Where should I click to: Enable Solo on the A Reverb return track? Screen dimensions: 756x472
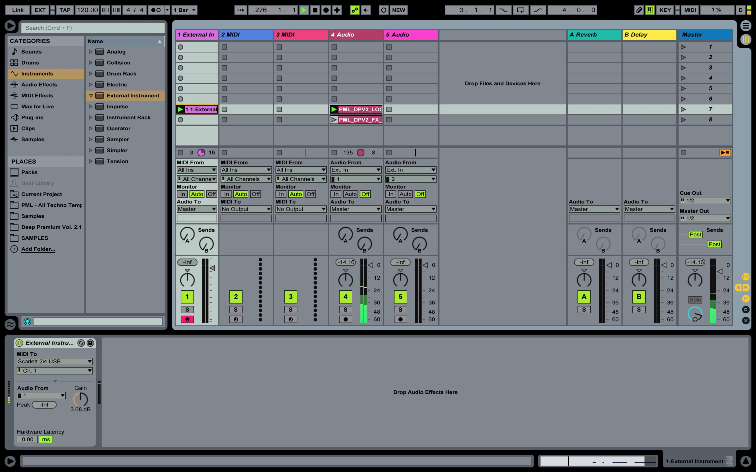pos(584,309)
